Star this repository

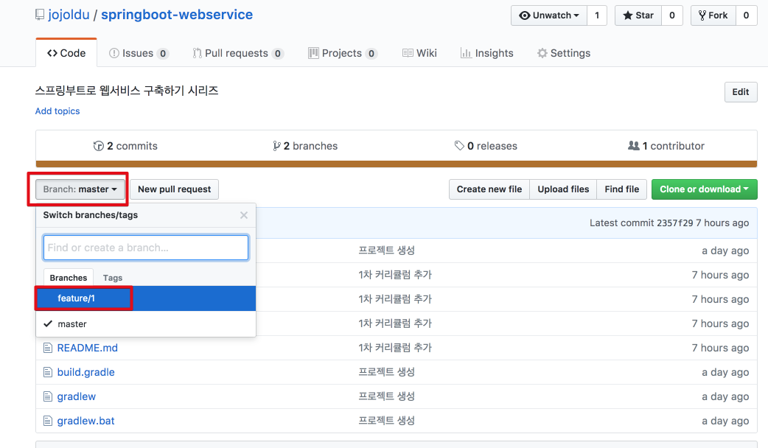click(x=638, y=15)
